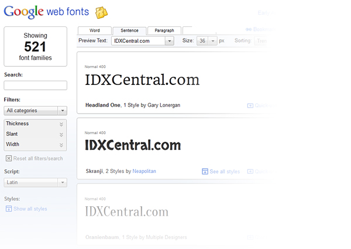Click the yellow beta badge icon
Image resolution: width=351 pixels, height=249 pixels.
click(x=101, y=12)
